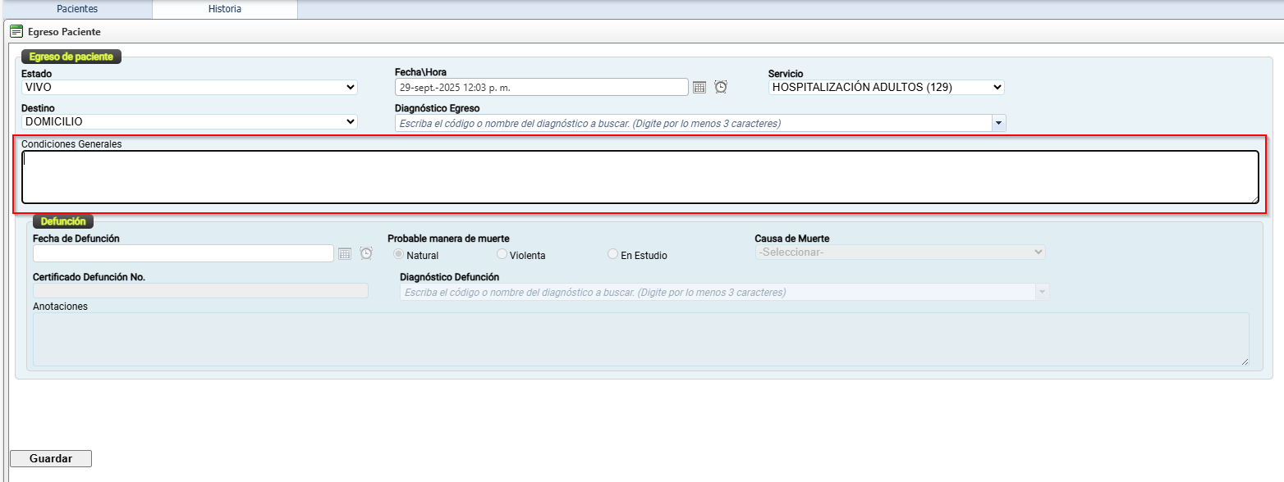Click the Condiciones Generales text area
1284x482 pixels.
coord(640,177)
